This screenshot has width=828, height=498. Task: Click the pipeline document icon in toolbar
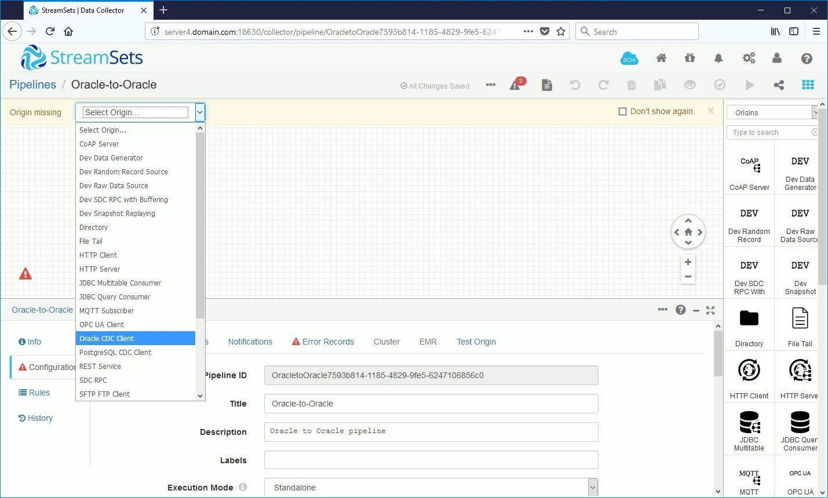pyautogui.click(x=546, y=85)
